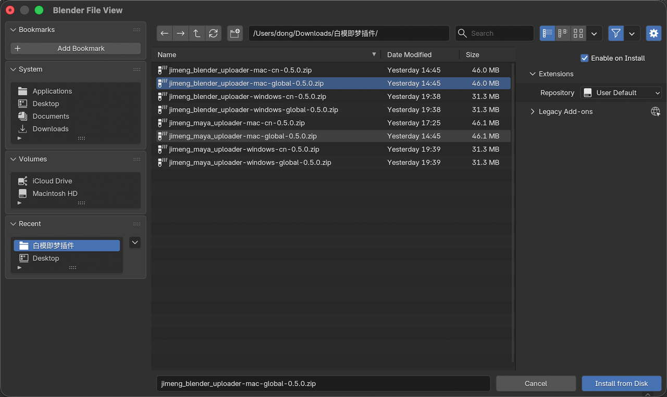Switch to vertical list display mode
Screen dimensions: 667x397
(x=547, y=33)
